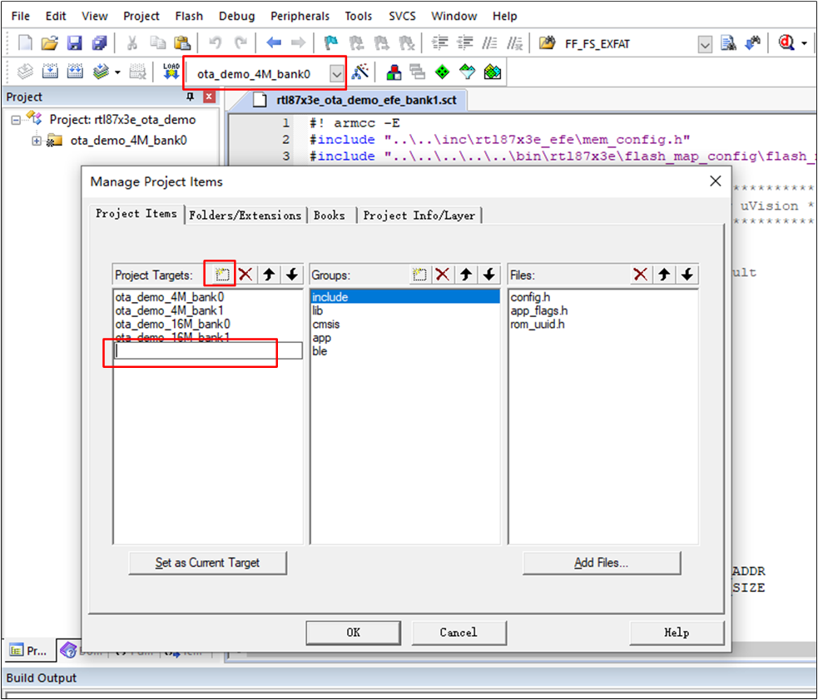The height and width of the screenshot is (700, 818).
Task: Launch Pack Installer icon
Action: 492,72
